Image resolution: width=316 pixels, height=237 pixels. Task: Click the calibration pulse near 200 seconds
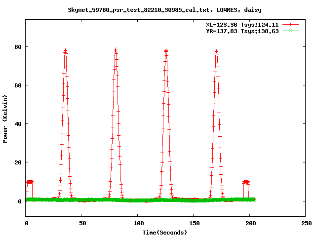[x=245, y=182]
